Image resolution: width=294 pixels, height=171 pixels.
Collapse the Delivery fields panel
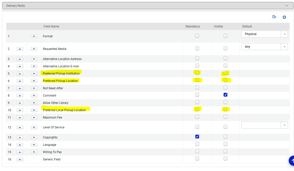click(286, 5)
